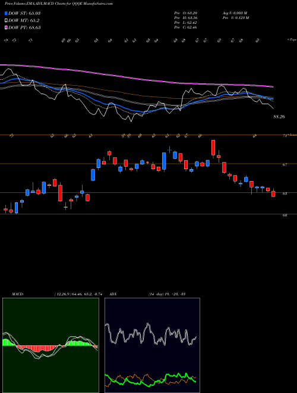
Task: Click the 'MACD:' panel heading
Action: [x=18, y=294]
